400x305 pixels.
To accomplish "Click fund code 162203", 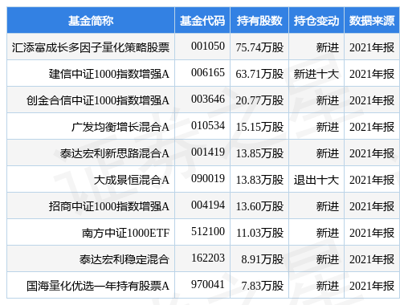I will pyautogui.click(x=208, y=258).
